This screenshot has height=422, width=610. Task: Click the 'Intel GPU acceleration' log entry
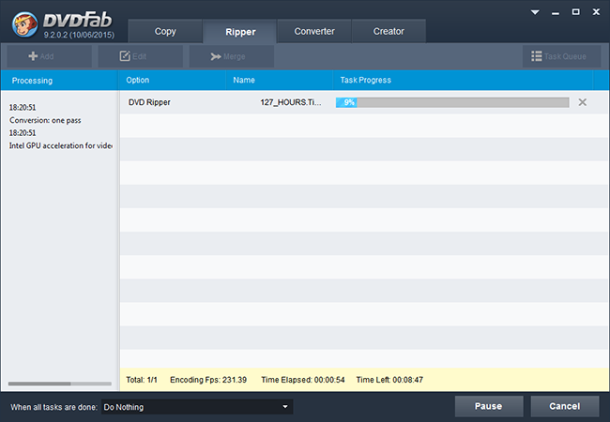(61, 145)
